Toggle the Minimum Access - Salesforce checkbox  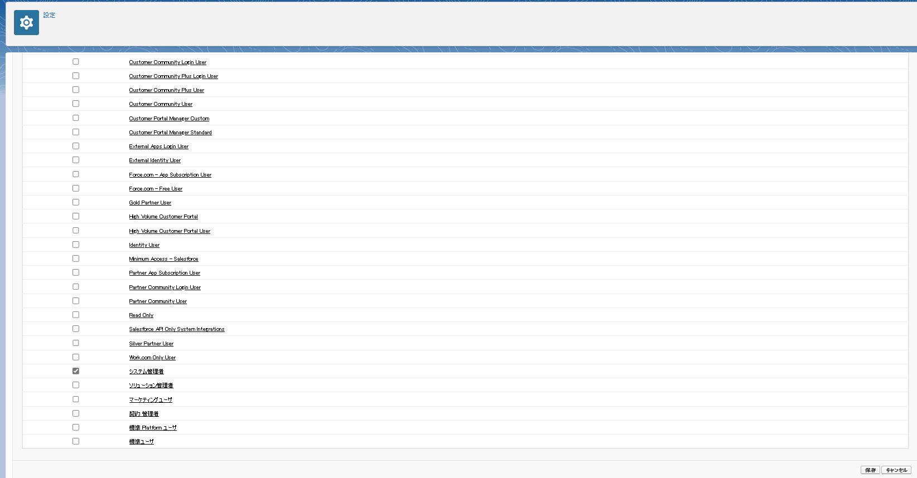[x=76, y=258]
